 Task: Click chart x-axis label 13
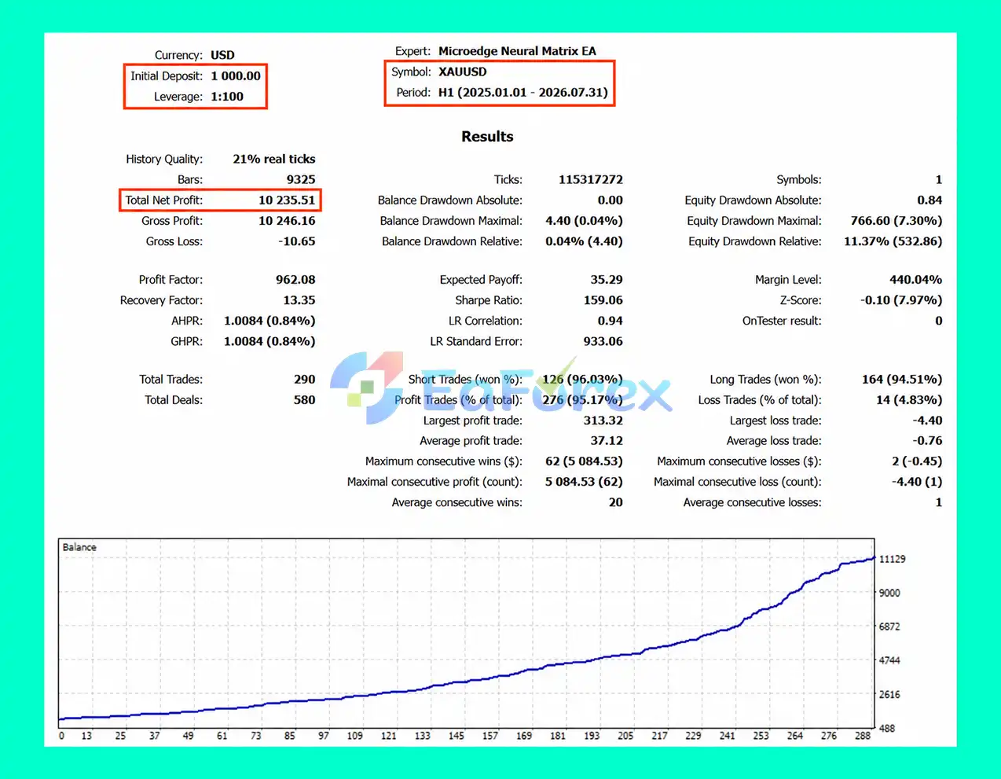[x=86, y=736]
